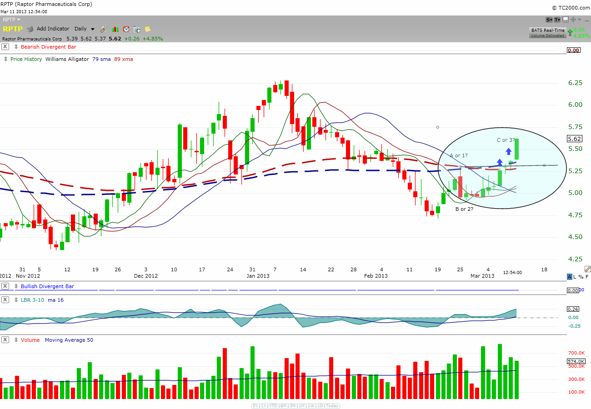
Task: Click the BATS Real-Time button
Action: (x=548, y=30)
